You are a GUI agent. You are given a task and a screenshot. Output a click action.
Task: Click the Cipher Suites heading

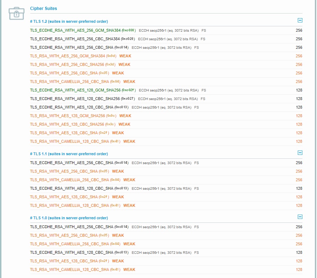43,9
